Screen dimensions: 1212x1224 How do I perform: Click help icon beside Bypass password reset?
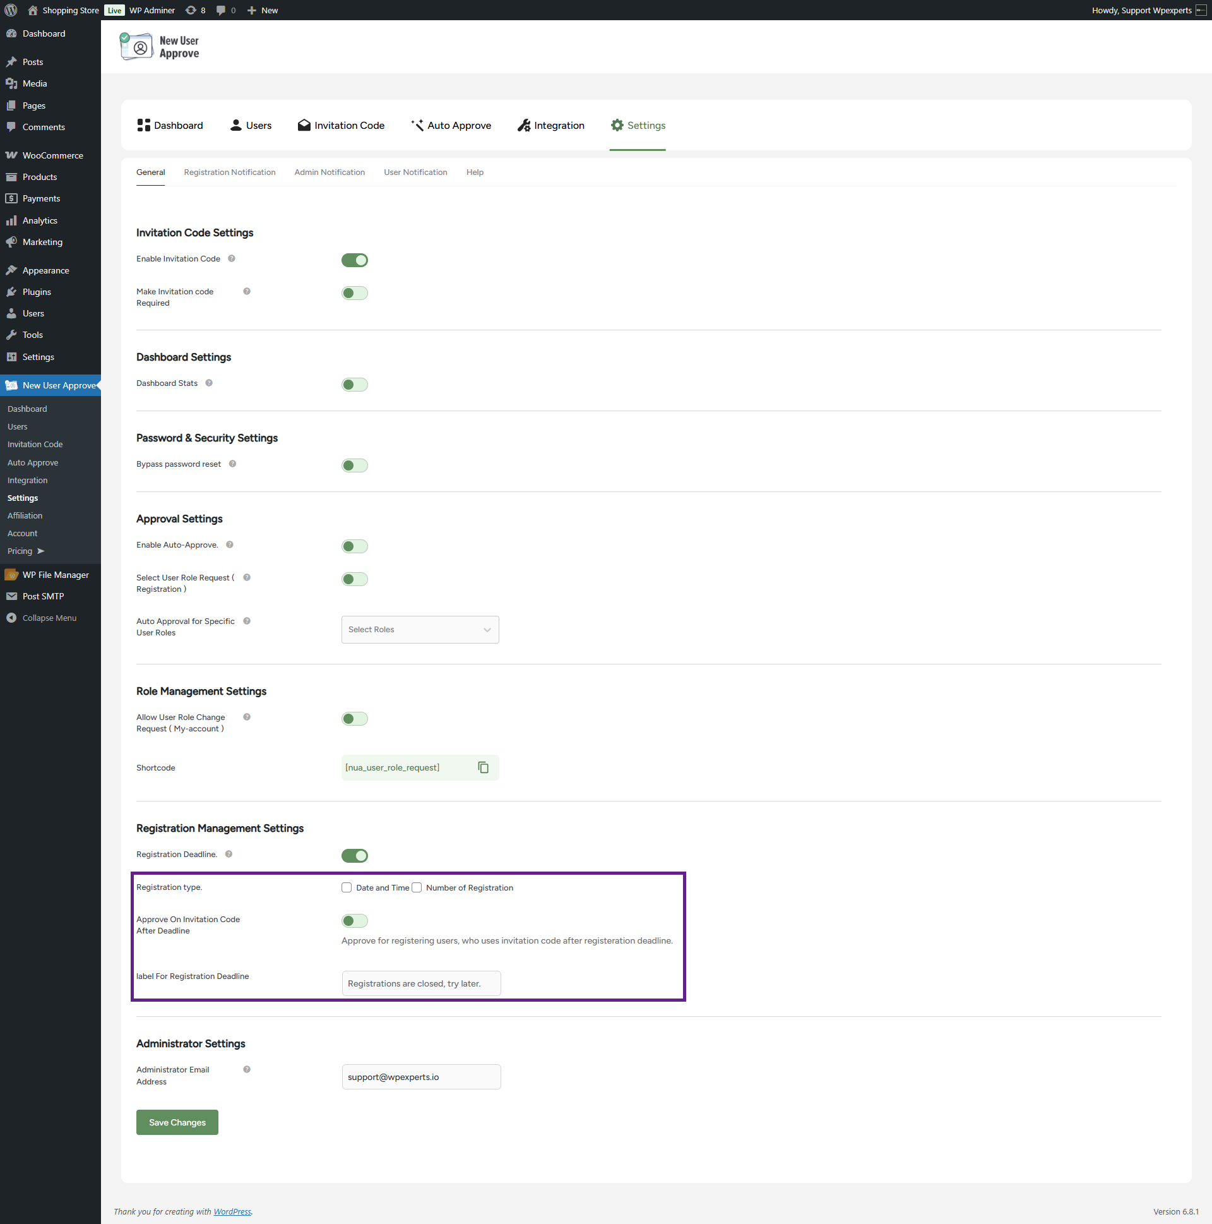[232, 464]
